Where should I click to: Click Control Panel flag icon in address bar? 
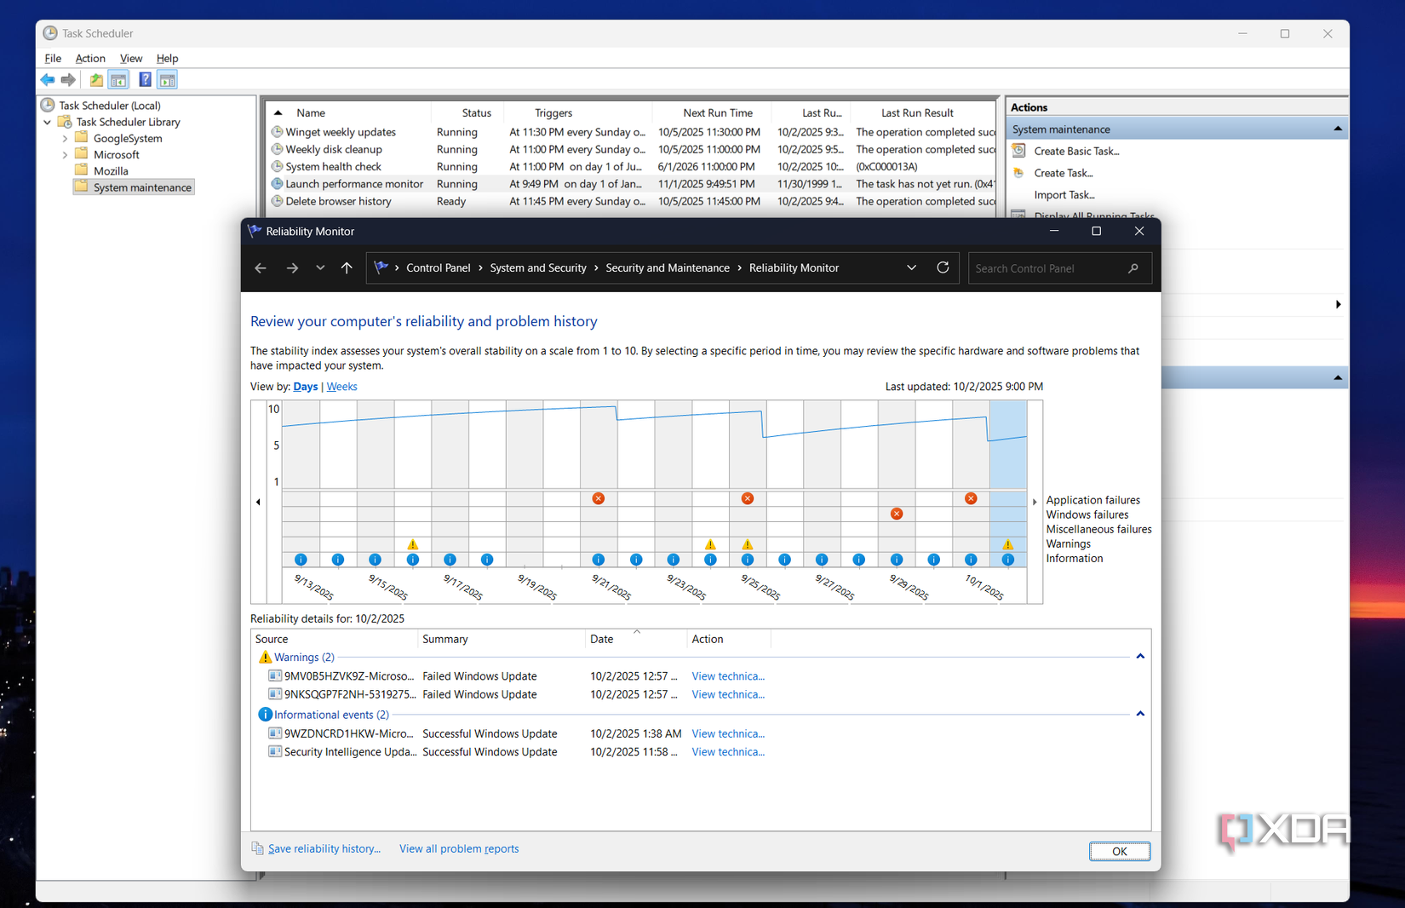[381, 267]
